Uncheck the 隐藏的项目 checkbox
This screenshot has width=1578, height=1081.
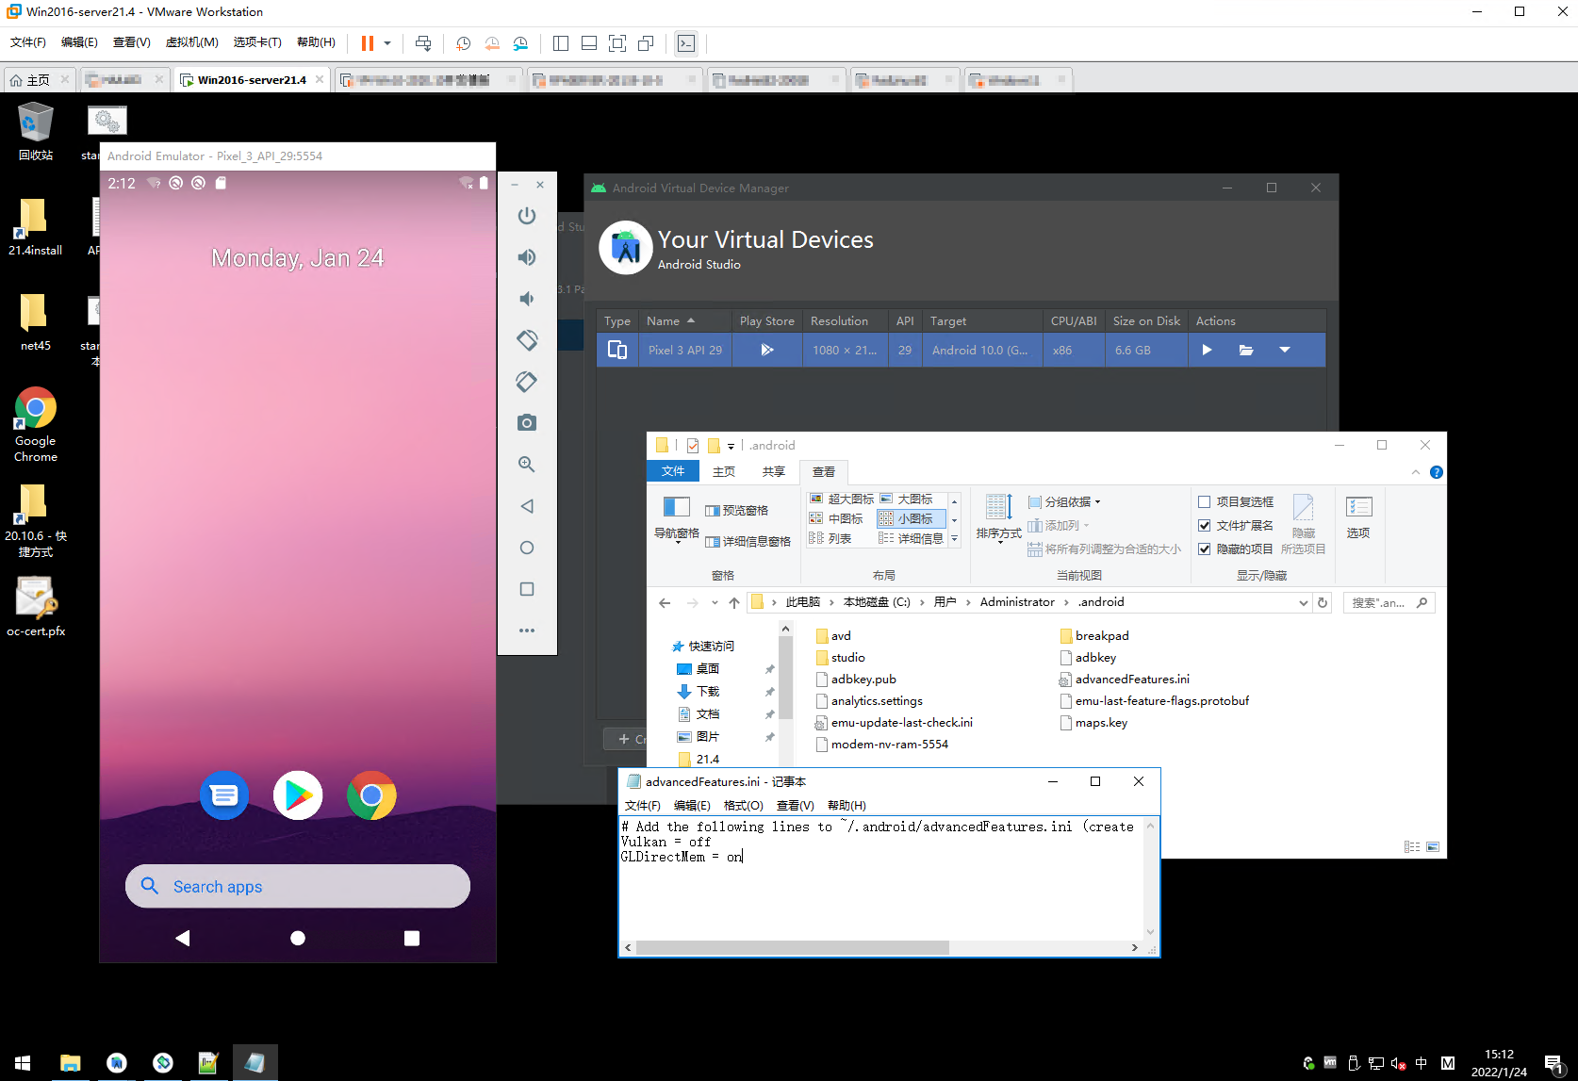1206,549
